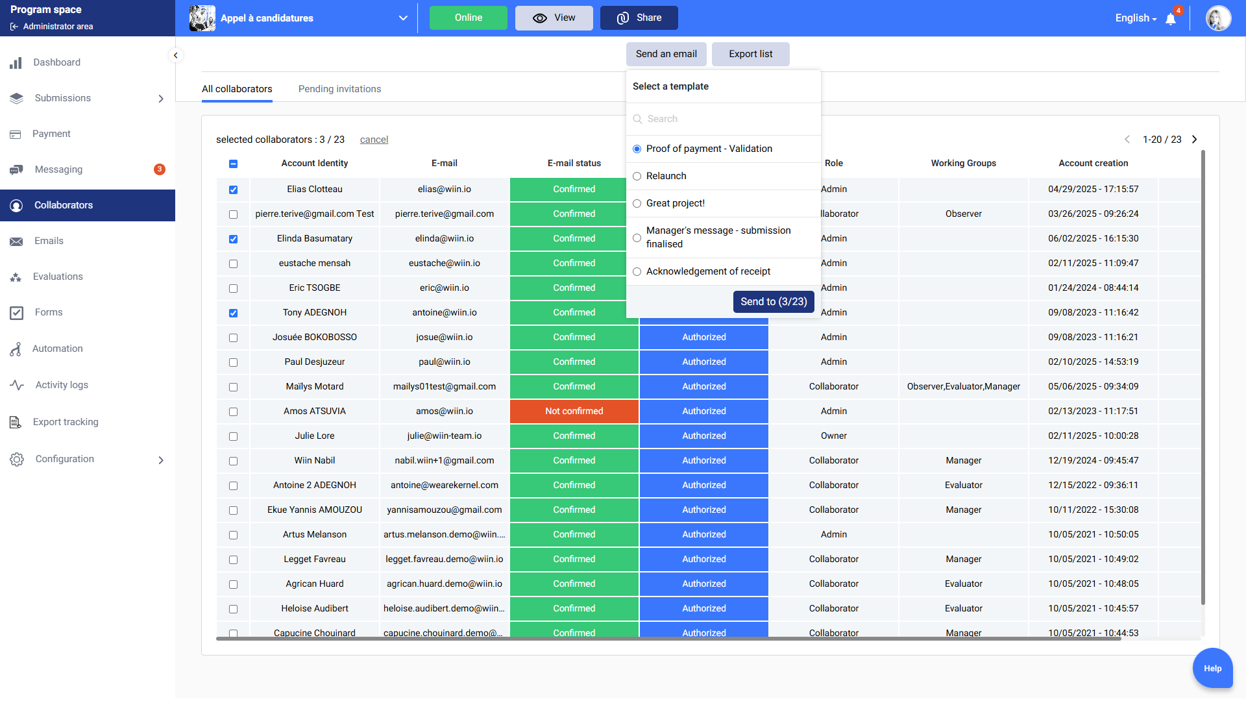
Task: Click the Export tracking document icon
Action: tap(16, 423)
